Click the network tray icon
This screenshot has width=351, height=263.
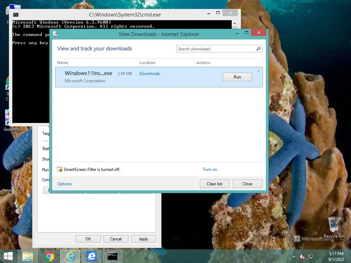[311, 256]
